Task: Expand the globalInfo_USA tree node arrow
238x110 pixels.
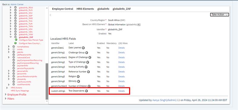Action: 11,29
